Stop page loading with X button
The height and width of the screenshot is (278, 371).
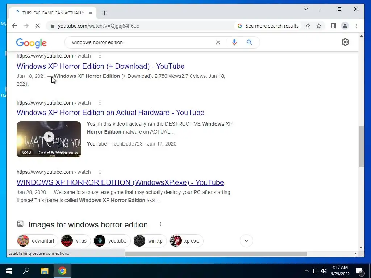pos(38,26)
